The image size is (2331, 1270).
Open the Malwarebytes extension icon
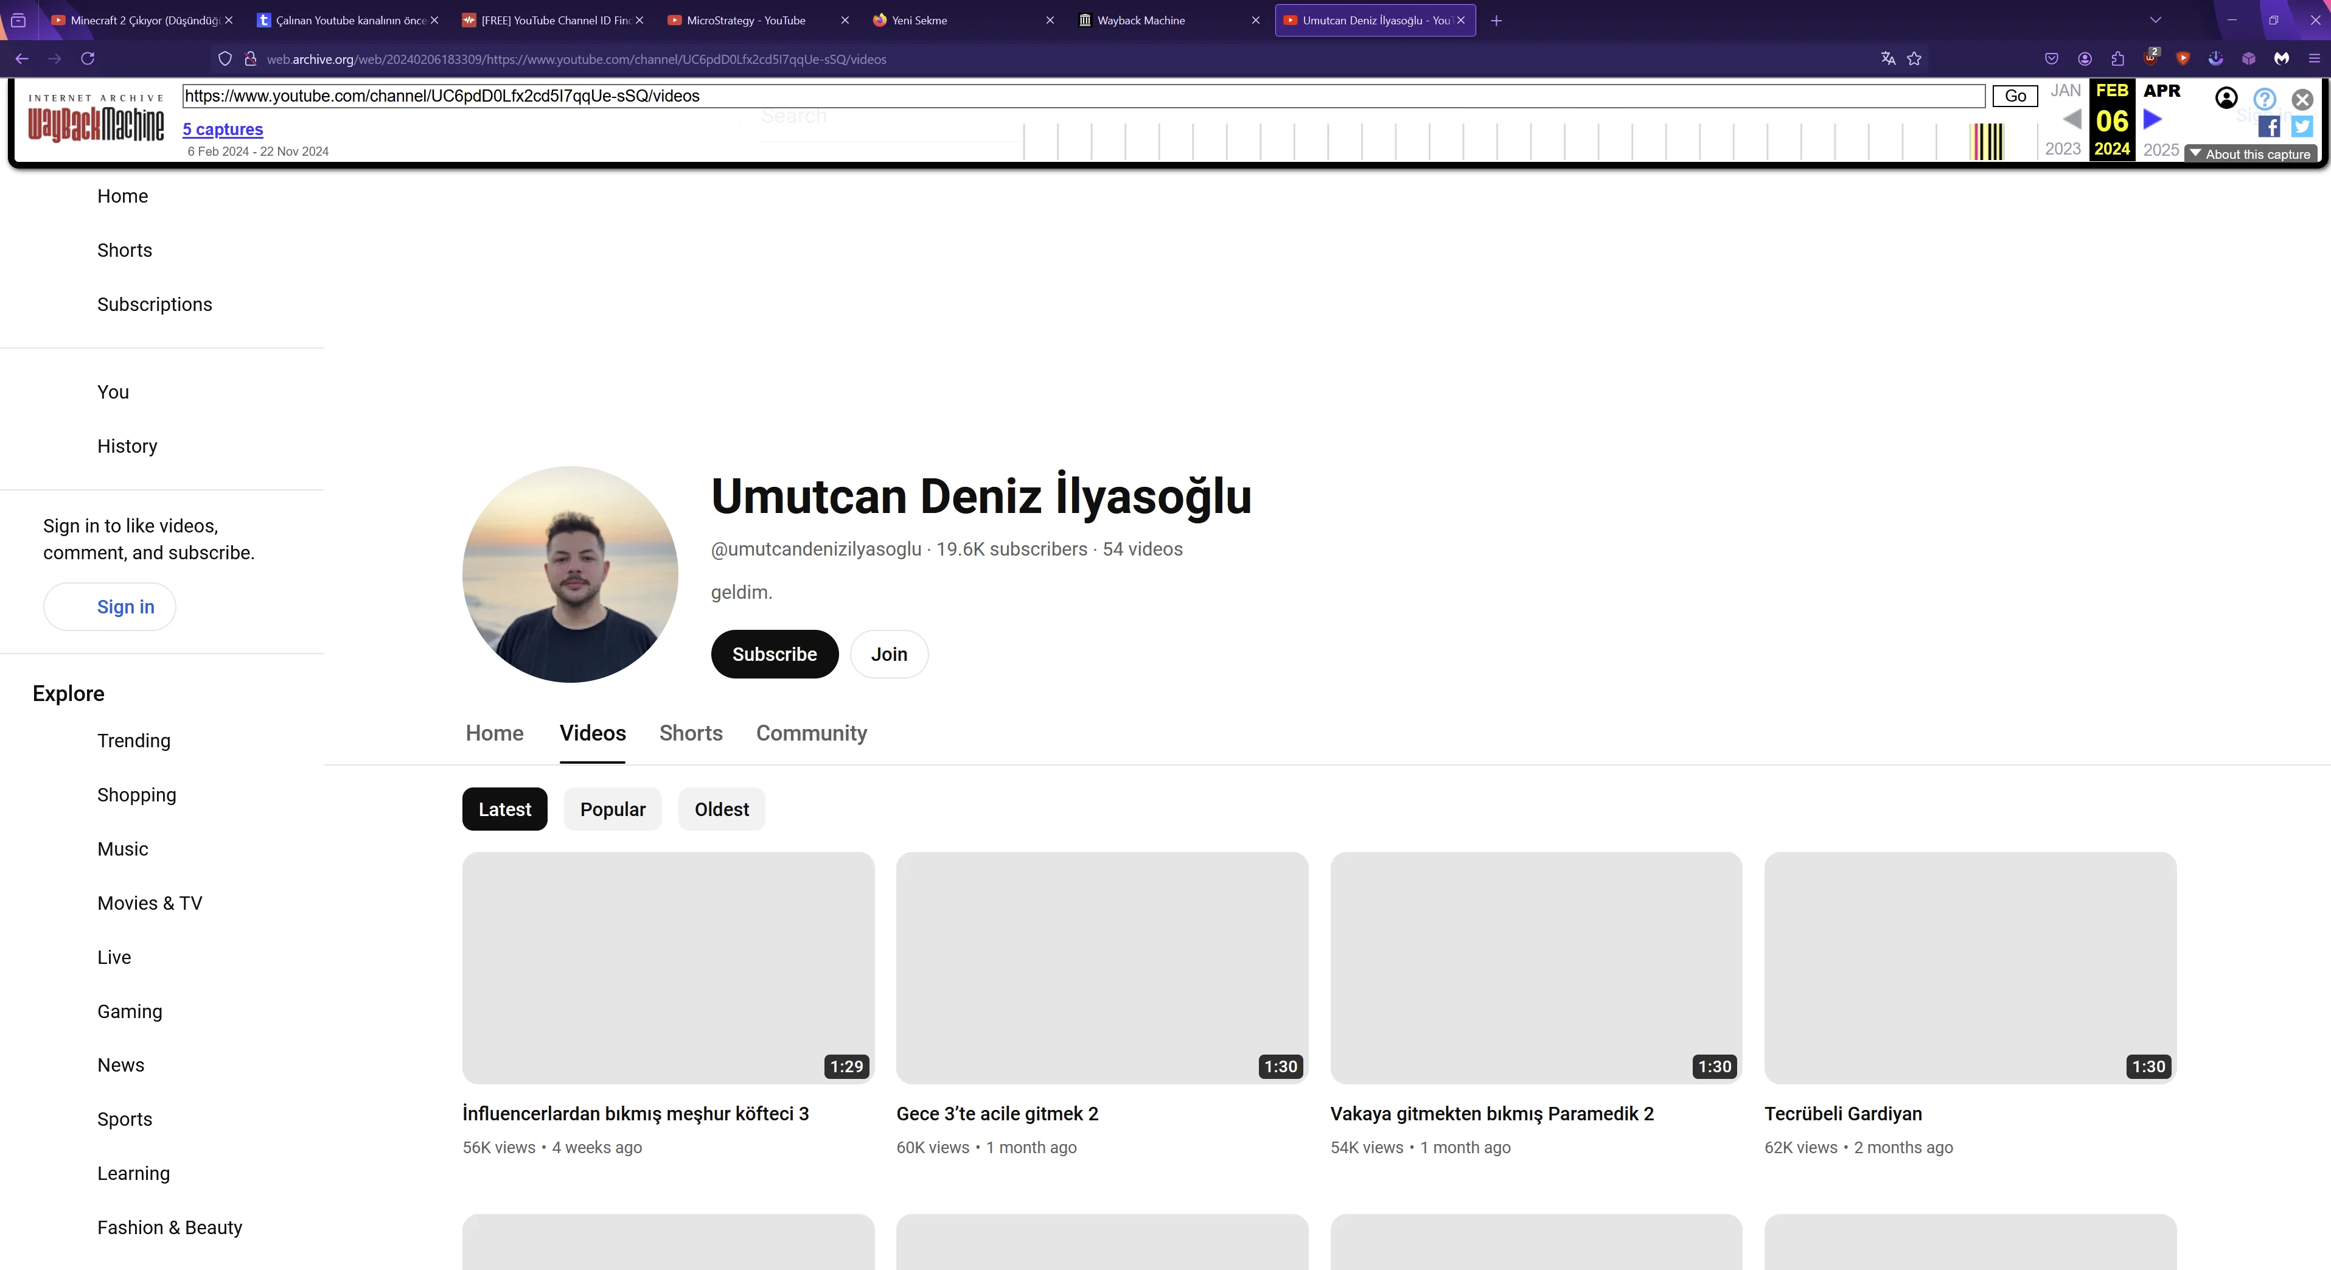(2281, 59)
